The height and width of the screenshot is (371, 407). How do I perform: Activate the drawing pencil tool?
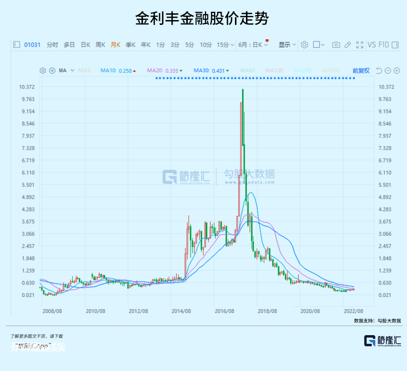[x=348, y=45]
